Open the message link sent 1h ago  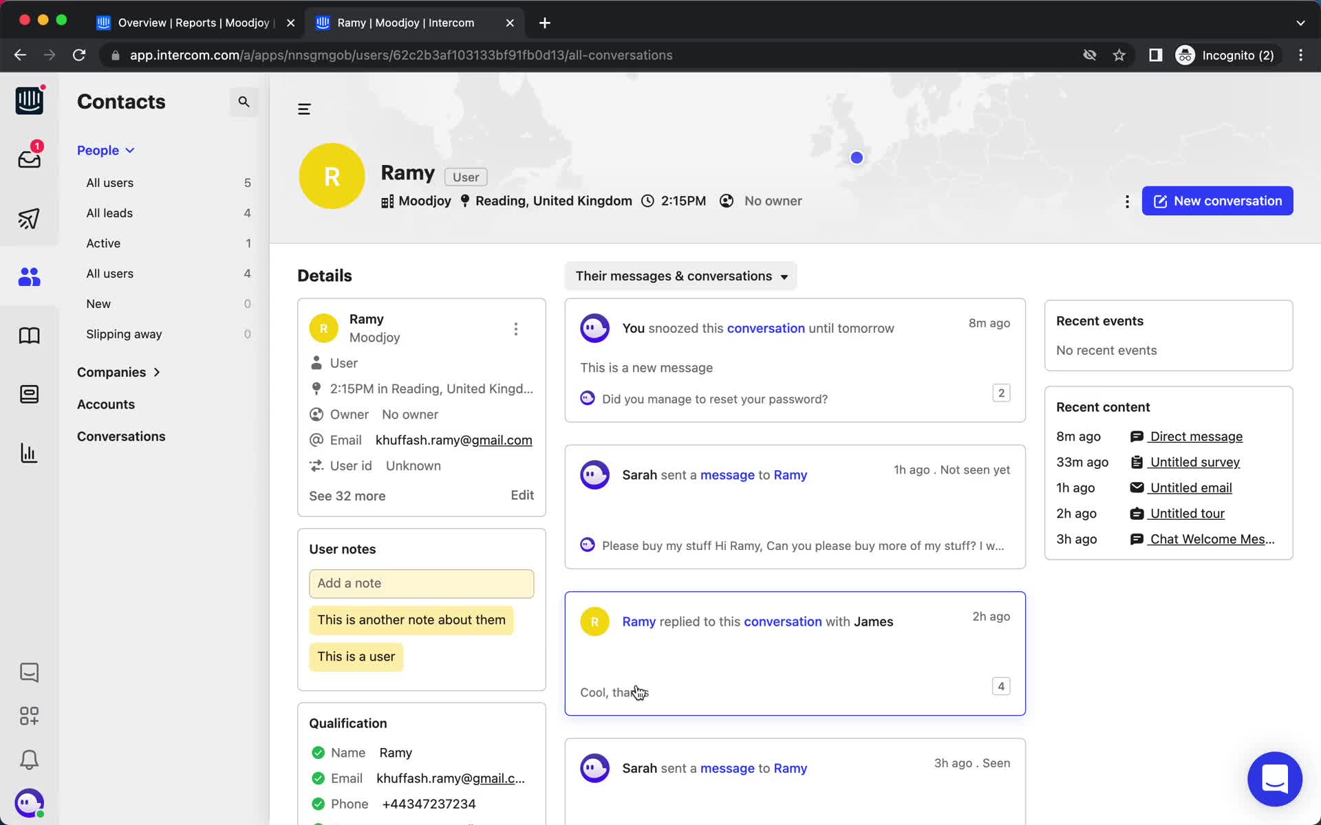[x=727, y=475]
